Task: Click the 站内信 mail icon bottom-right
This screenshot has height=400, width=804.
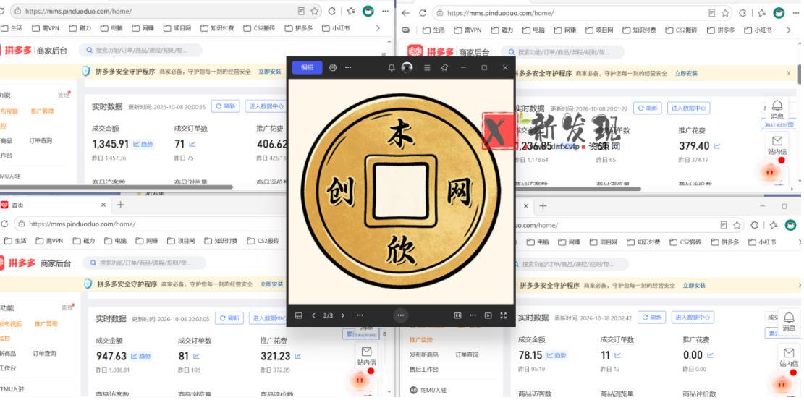Action: point(790,357)
